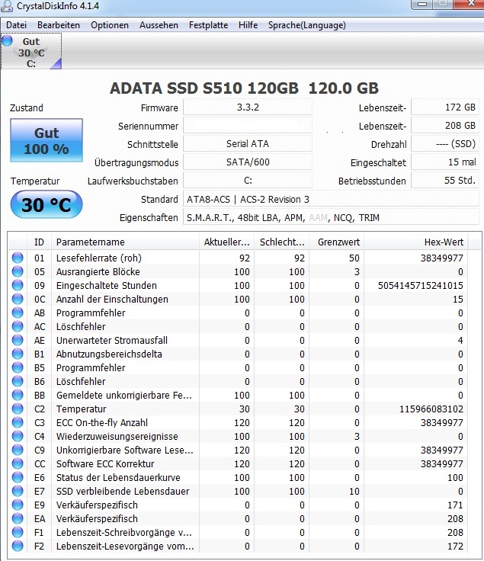The width and height of the screenshot is (484, 561).
Task: Select the C: drive tab showing Gut 30 °C
Action: click(31, 51)
